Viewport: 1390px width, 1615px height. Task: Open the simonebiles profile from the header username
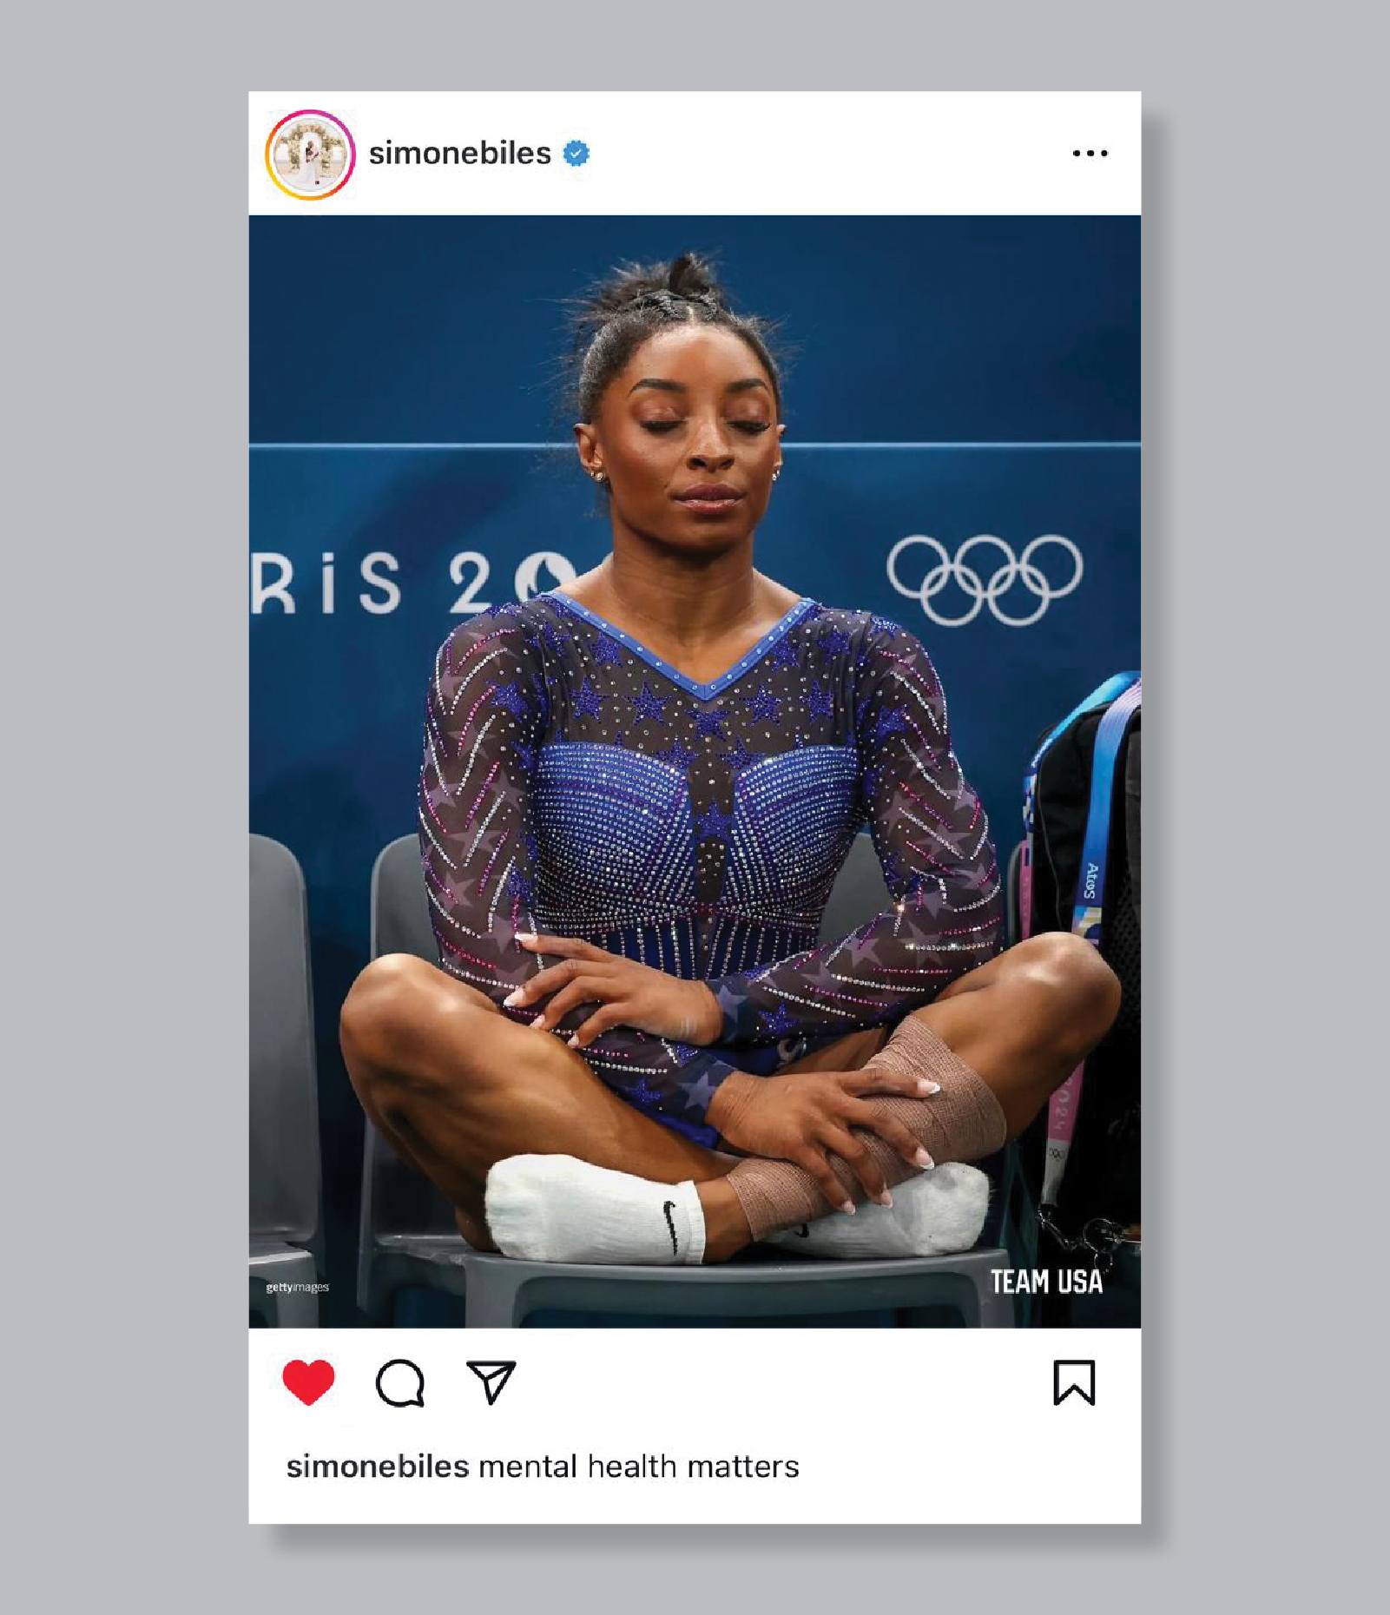pos(460,154)
